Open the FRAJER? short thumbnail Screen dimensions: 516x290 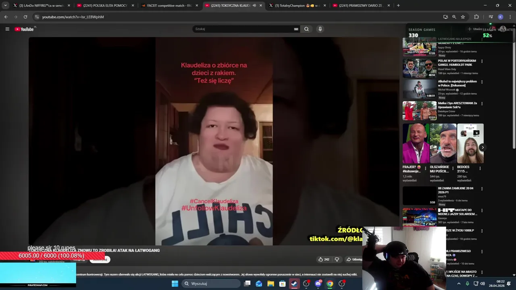416,143
